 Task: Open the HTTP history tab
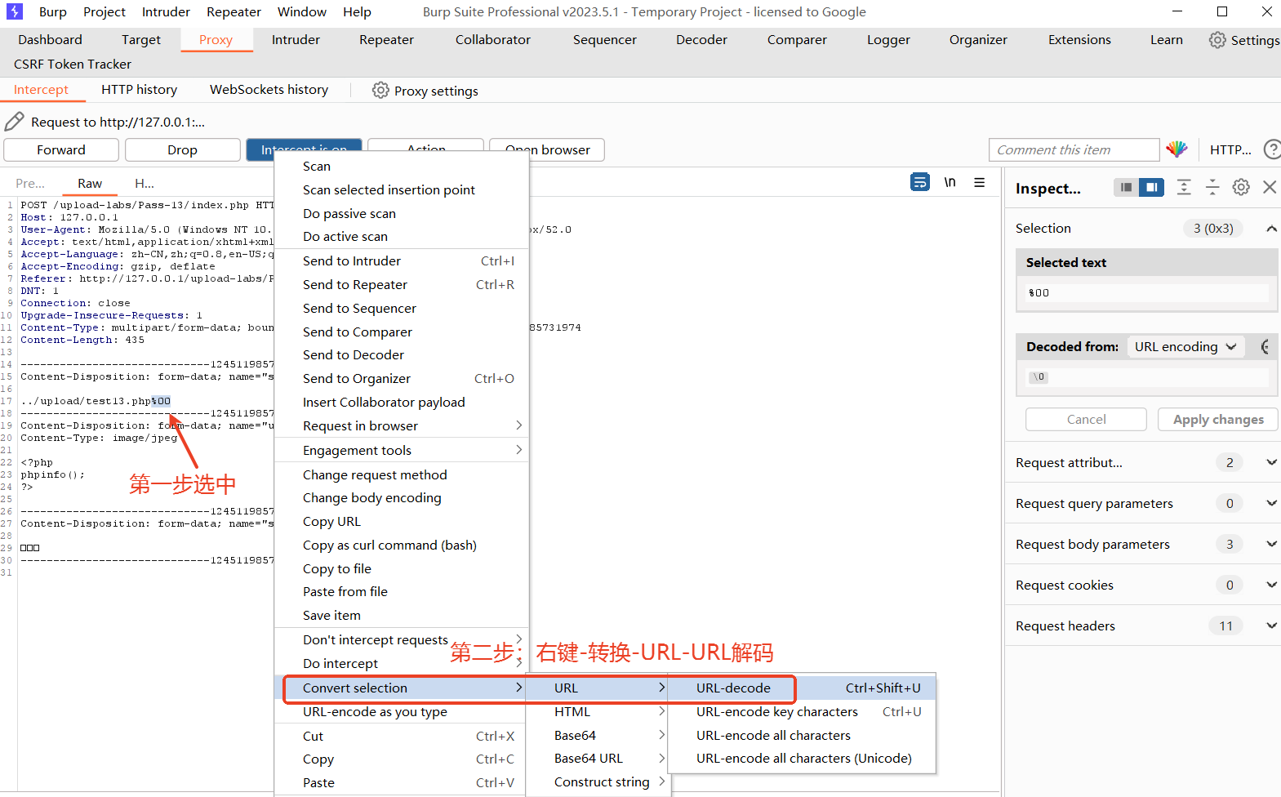coord(140,90)
